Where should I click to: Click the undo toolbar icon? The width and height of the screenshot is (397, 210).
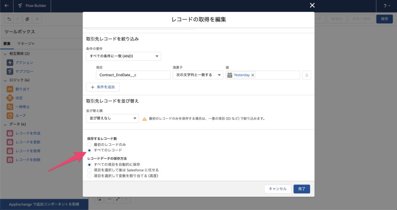pos(9,19)
